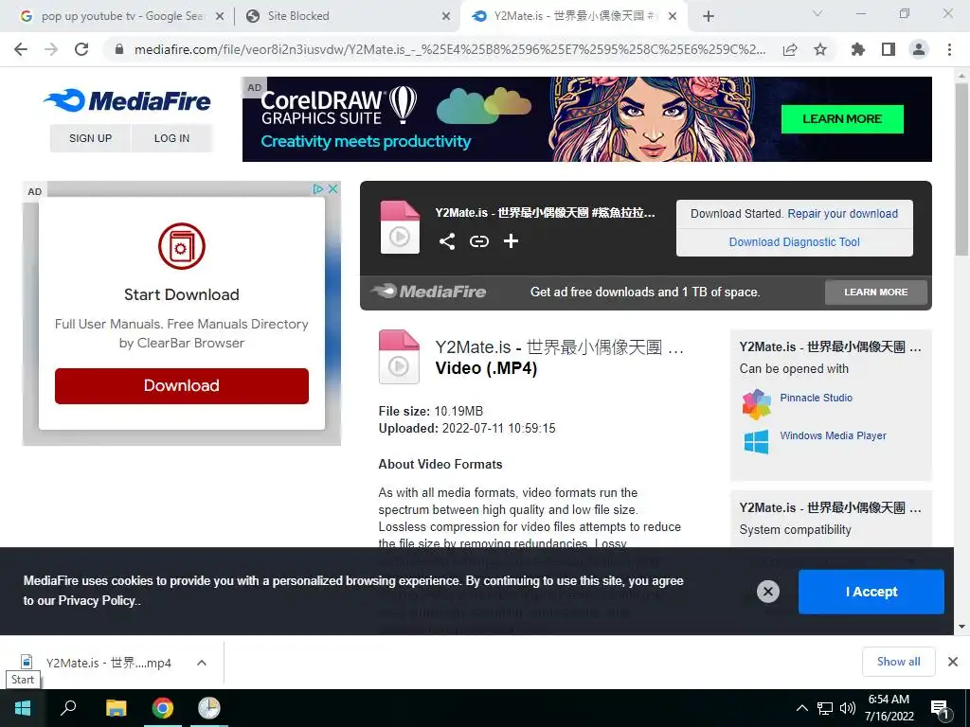This screenshot has width=970, height=727.
Task: Open the browser extensions puzzle icon
Action: coord(858,49)
